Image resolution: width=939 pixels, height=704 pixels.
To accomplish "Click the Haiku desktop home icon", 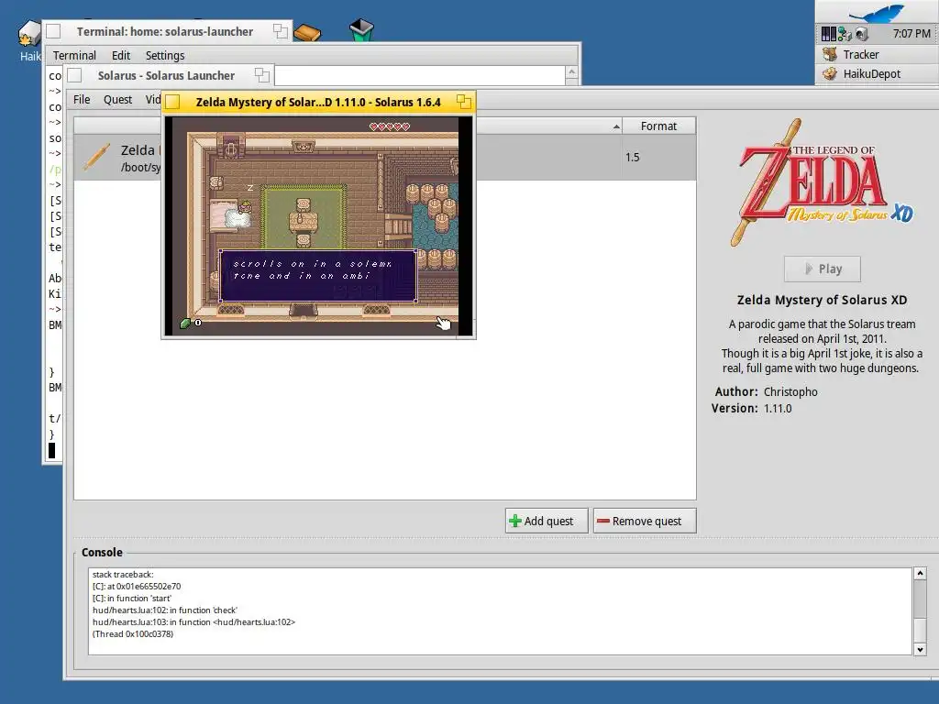I will 28,35.
